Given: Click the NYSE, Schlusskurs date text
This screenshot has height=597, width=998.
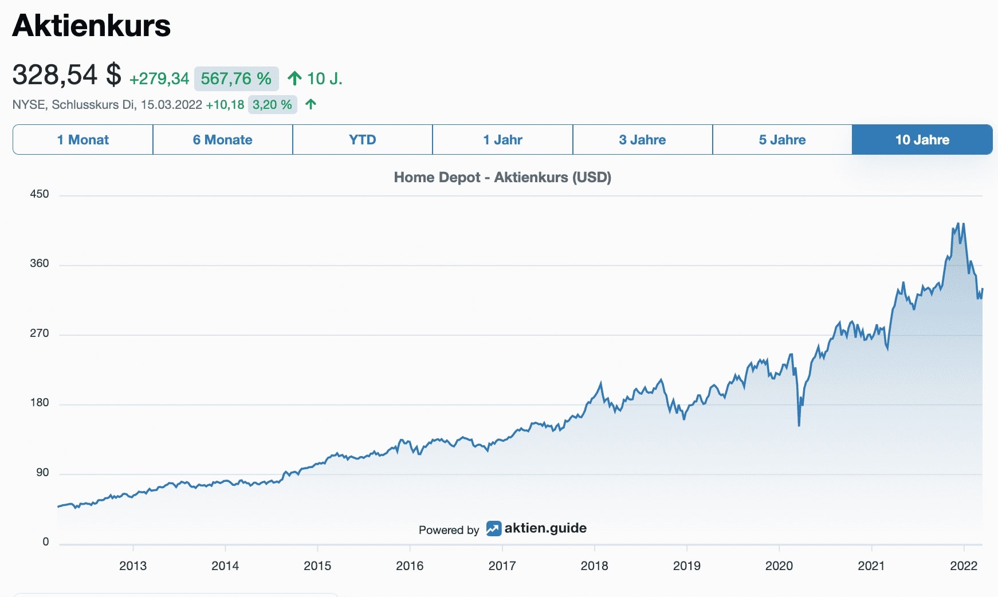Looking at the screenshot, I should pyautogui.click(x=107, y=105).
